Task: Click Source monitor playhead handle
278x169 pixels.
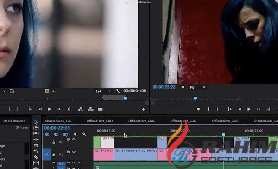Action: click(126, 98)
